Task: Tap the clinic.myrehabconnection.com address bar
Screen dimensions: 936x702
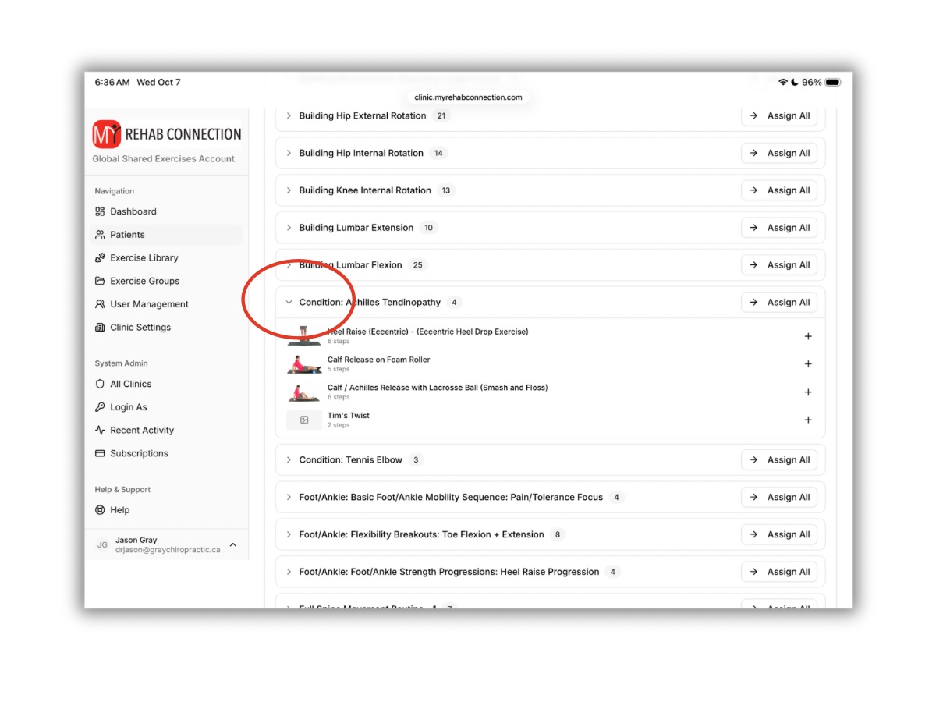Action: pos(468,97)
